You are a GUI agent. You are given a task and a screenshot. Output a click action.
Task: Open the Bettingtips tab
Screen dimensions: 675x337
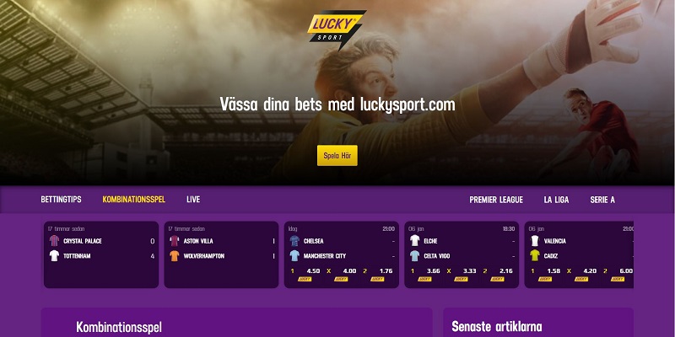(61, 200)
